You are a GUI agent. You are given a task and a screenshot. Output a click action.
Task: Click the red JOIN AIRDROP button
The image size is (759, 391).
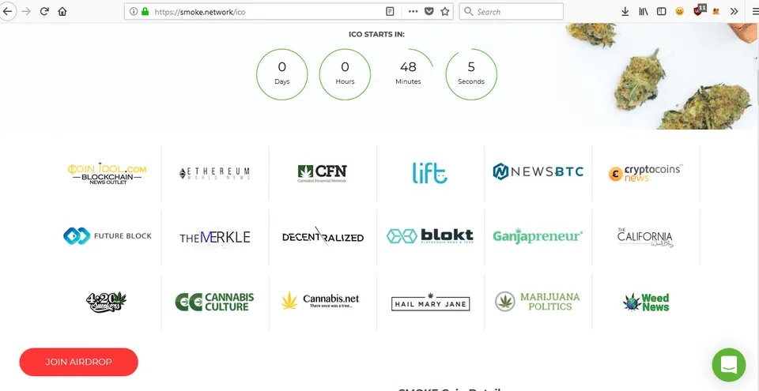tap(79, 362)
